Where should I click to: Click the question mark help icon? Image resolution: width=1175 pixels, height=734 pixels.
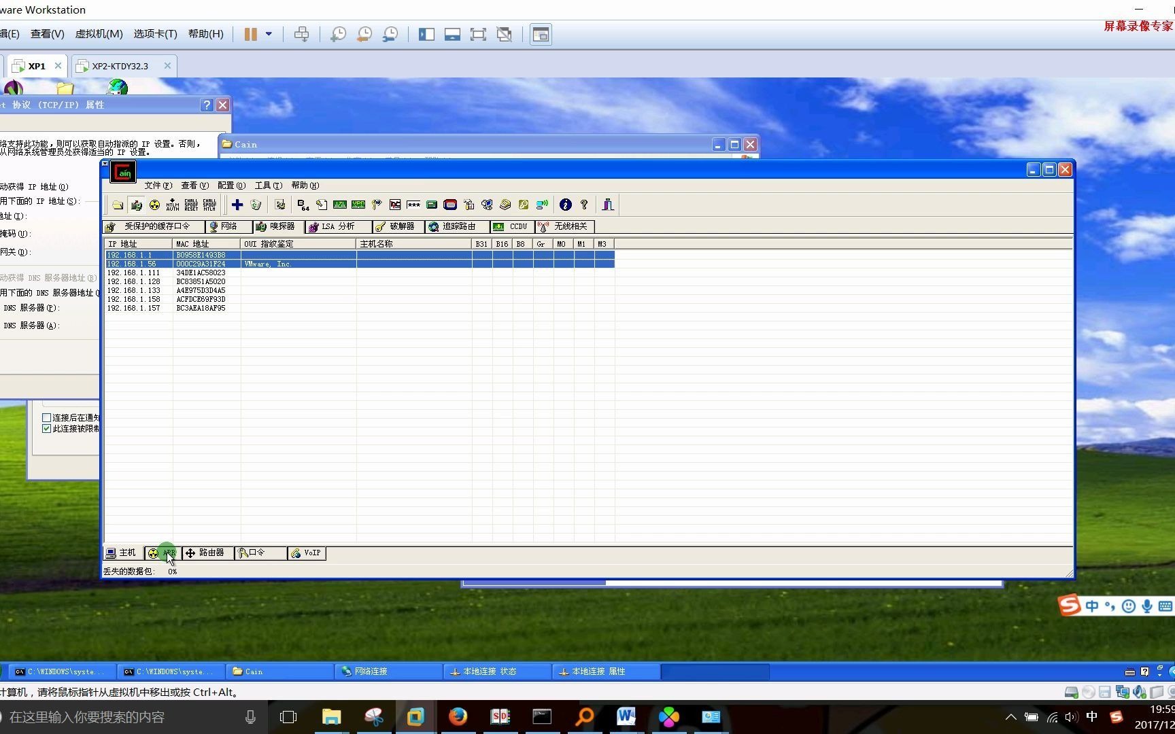tap(584, 205)
